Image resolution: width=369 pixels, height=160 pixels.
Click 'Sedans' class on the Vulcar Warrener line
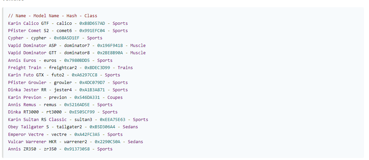[135, 141]
